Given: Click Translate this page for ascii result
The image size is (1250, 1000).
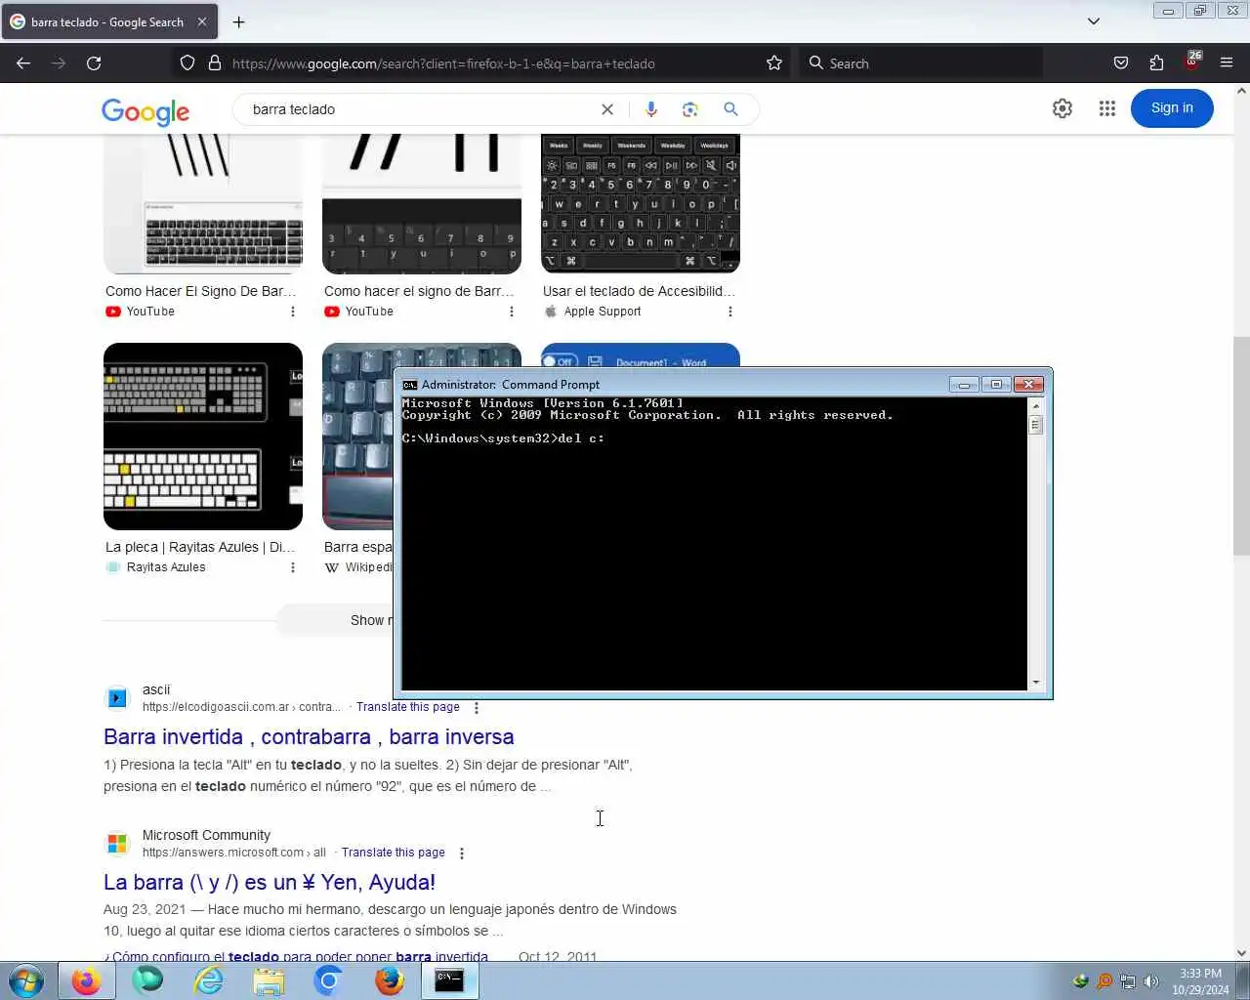Looking at the screenshot, I should coord(407,707).
